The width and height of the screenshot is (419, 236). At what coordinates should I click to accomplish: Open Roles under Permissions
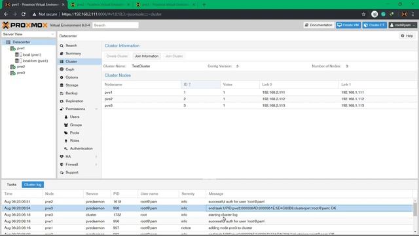click(74, 140)
